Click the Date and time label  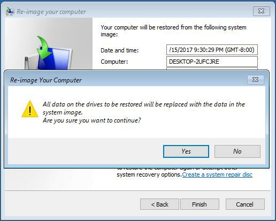(x=120, y=50)
